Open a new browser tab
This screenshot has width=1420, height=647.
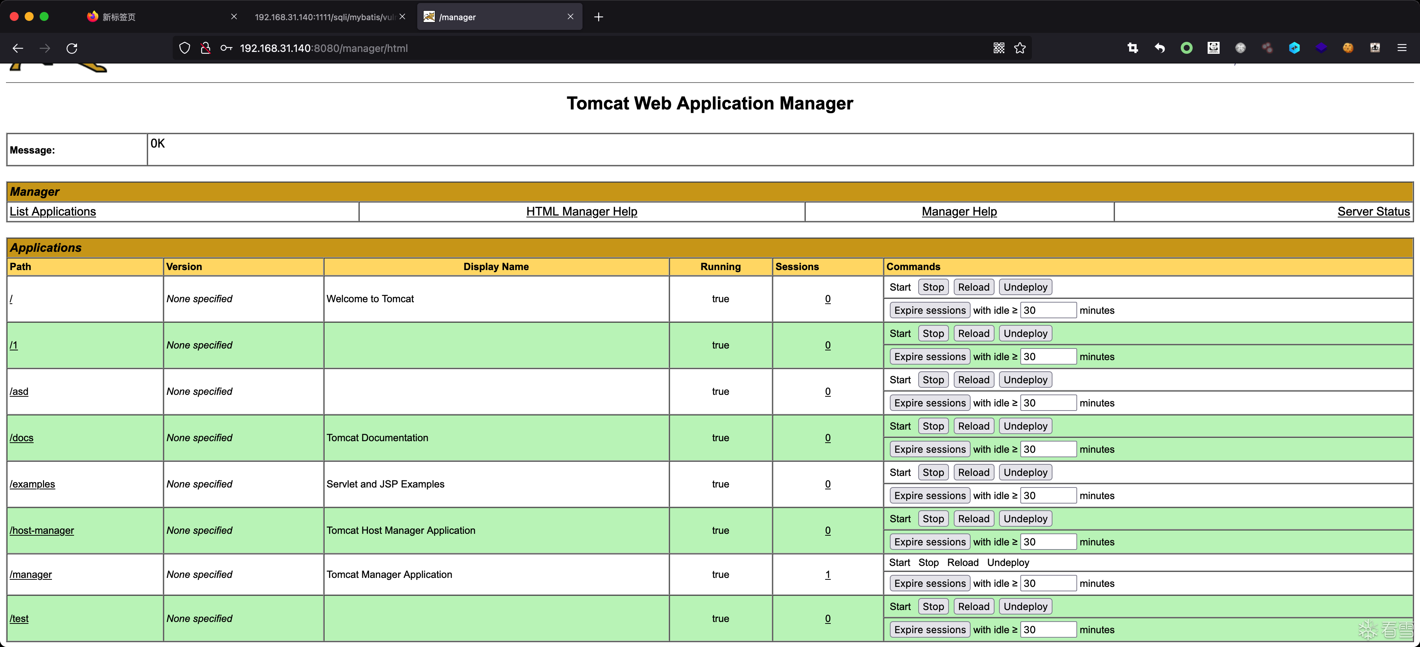pos(598,17)
